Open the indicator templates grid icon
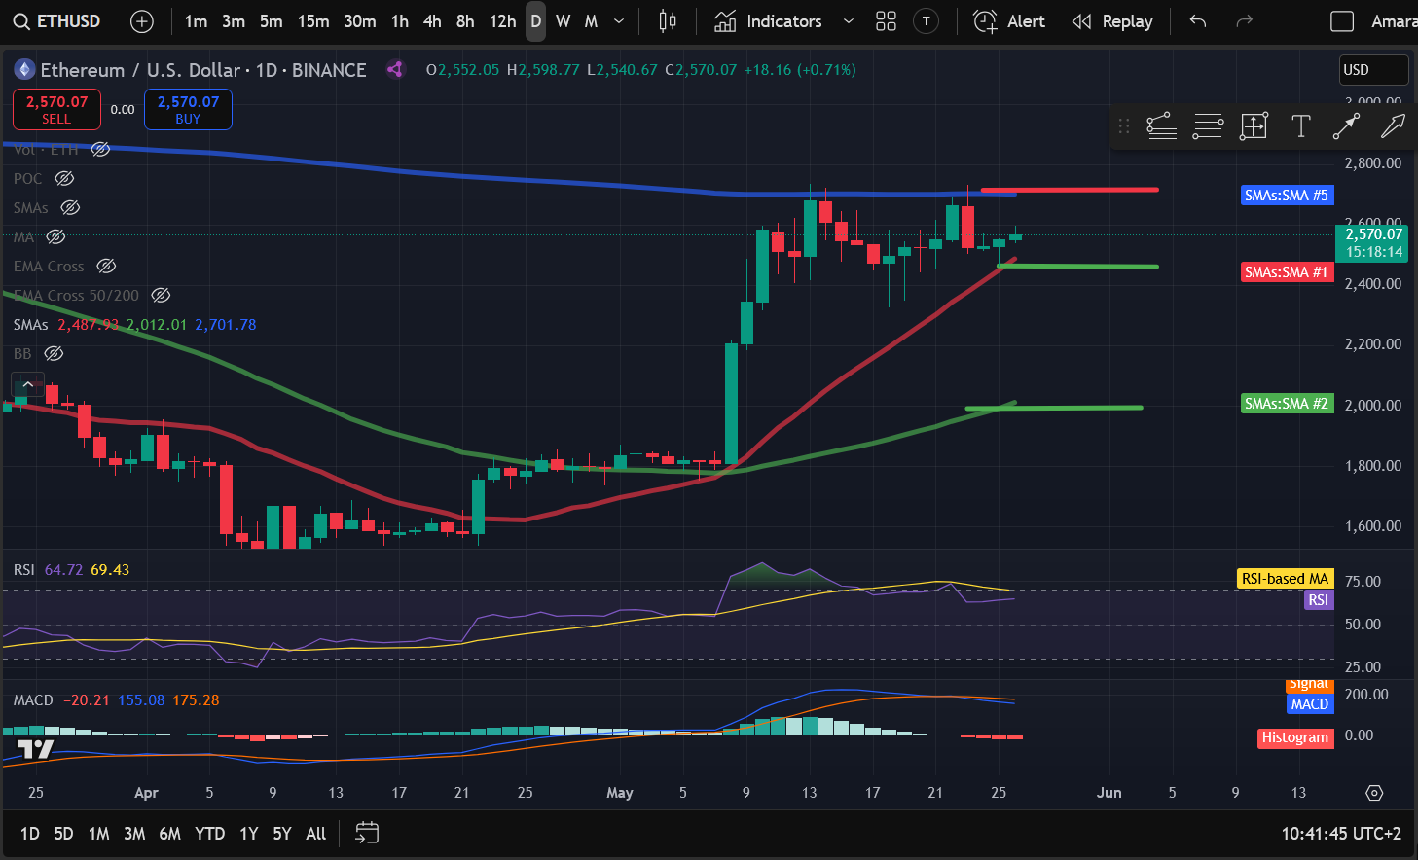 886,21
